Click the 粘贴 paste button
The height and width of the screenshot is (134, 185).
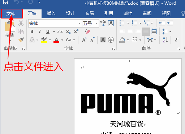9,30
